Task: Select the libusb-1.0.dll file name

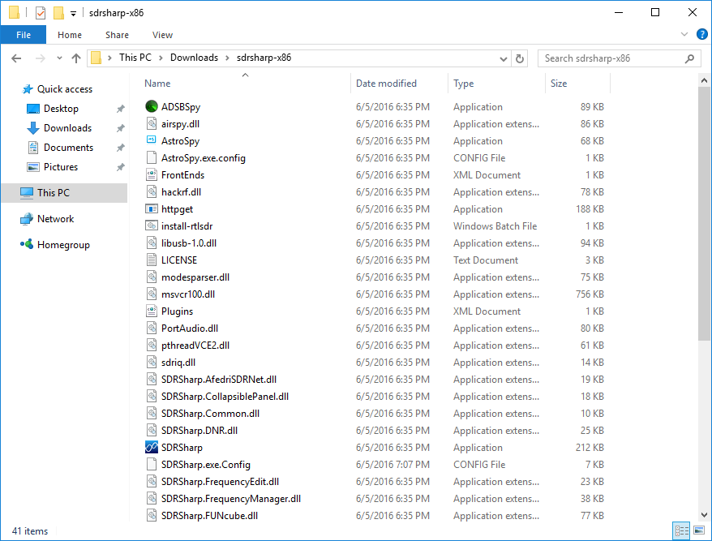Action: (x=189, y=243)
